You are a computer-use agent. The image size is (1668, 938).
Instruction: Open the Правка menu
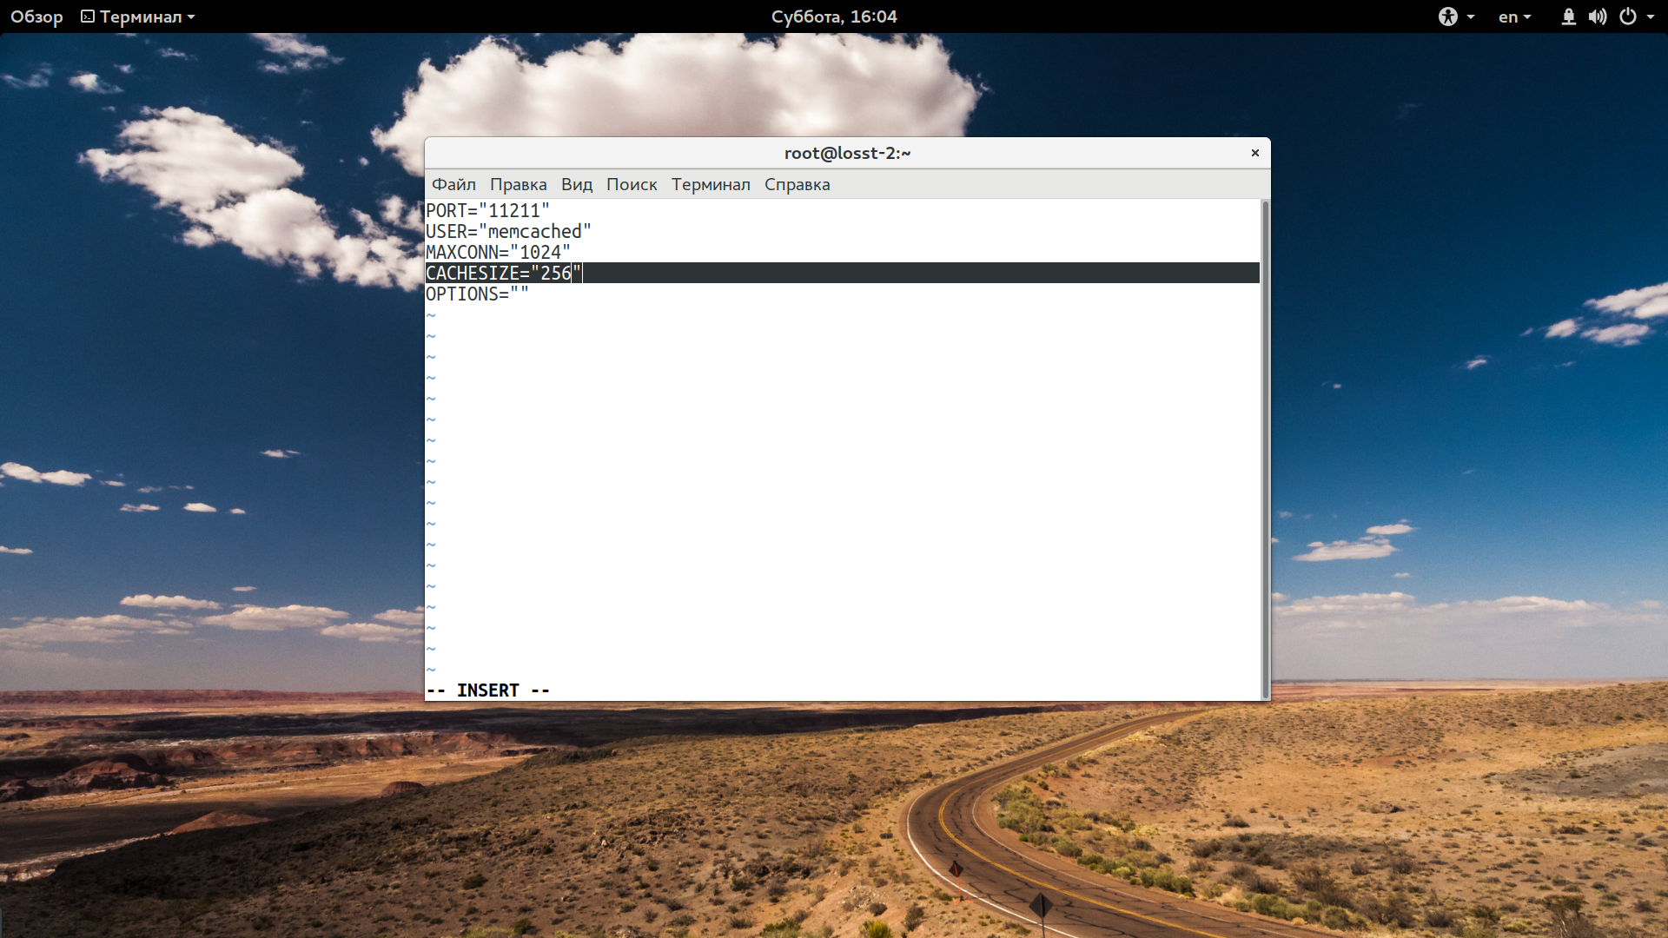pyautogui.click(x=518, y=184)
